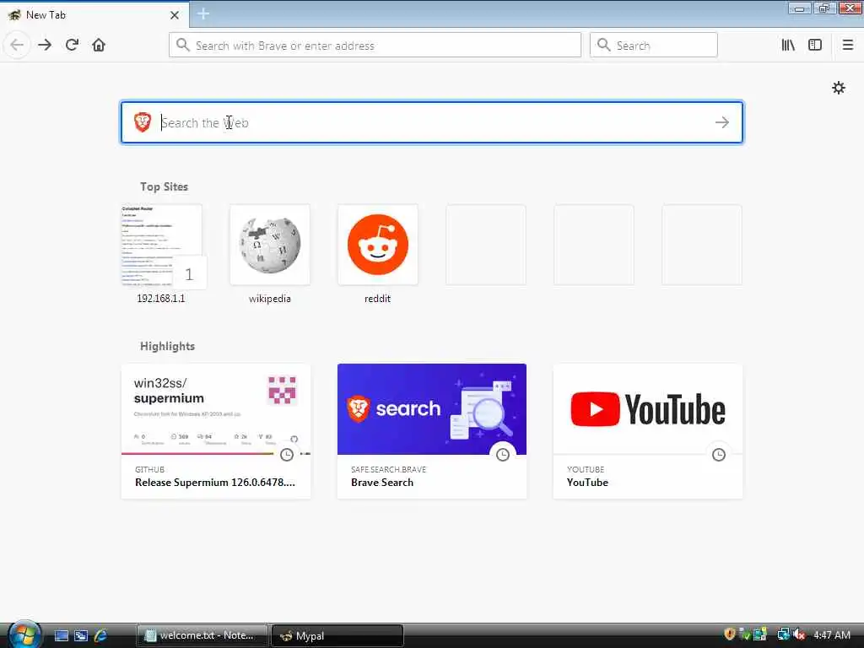Click the 'SAFE.SEARCH.BRAVE' source label
The width and height of the screenshot is (864, 648).
click(x=388, y=469)
